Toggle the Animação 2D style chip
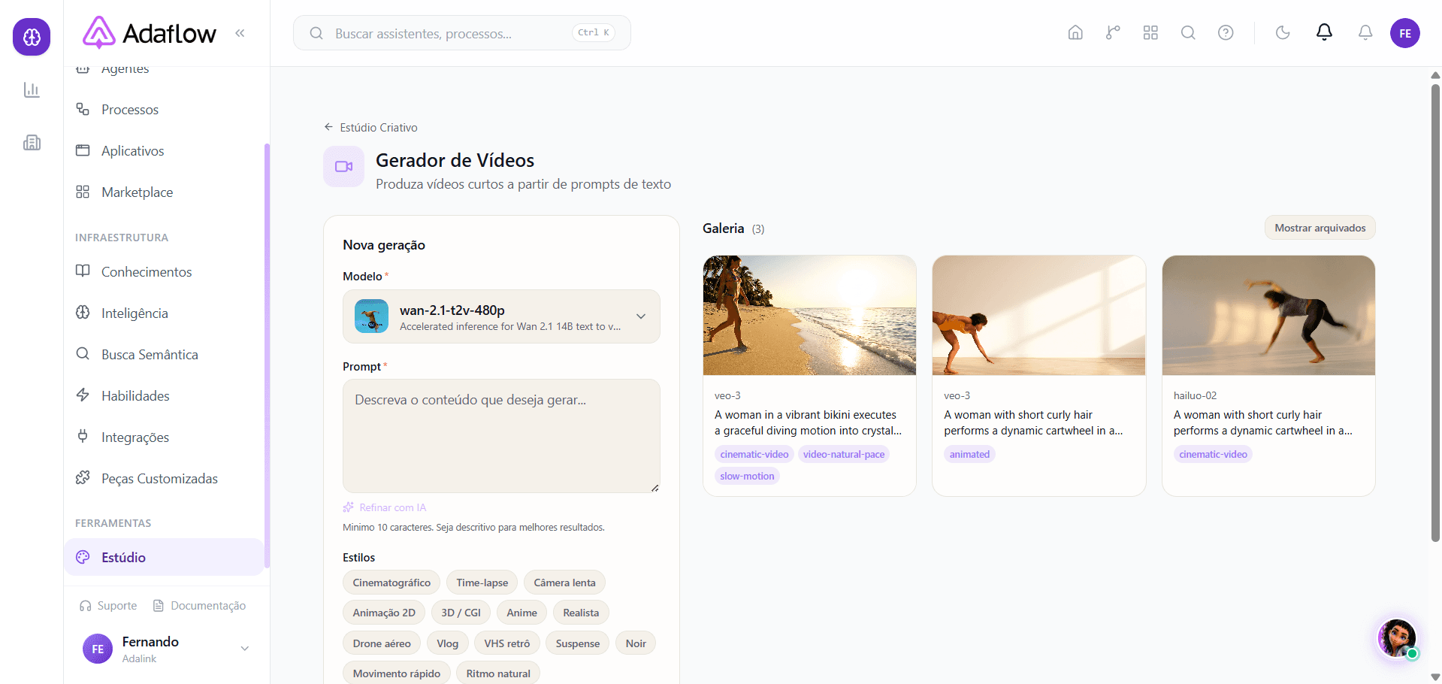Viewport: 1442px width, 684px height. [384, 613]
